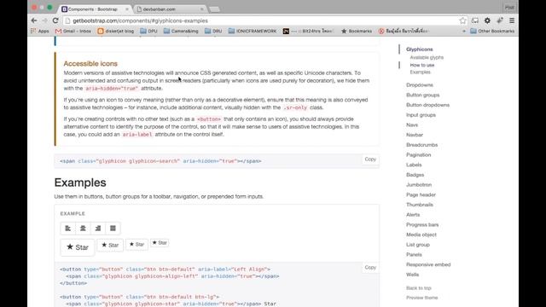This screenshot has height=307, width=546.
Task: Go to Button groups sidebar link
Action: [x=423, y=95]
